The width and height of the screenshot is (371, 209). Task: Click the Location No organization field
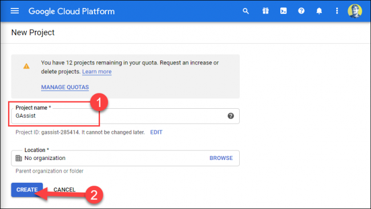[125, 158]
